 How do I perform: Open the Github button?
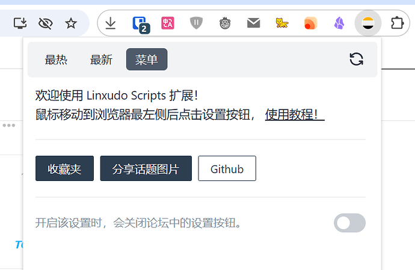click(227, 168)
